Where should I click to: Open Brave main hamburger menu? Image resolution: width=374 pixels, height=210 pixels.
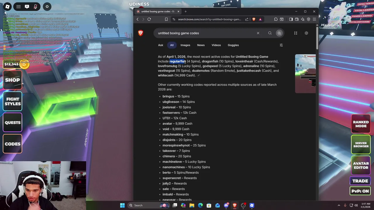click(x=314, y=19)
